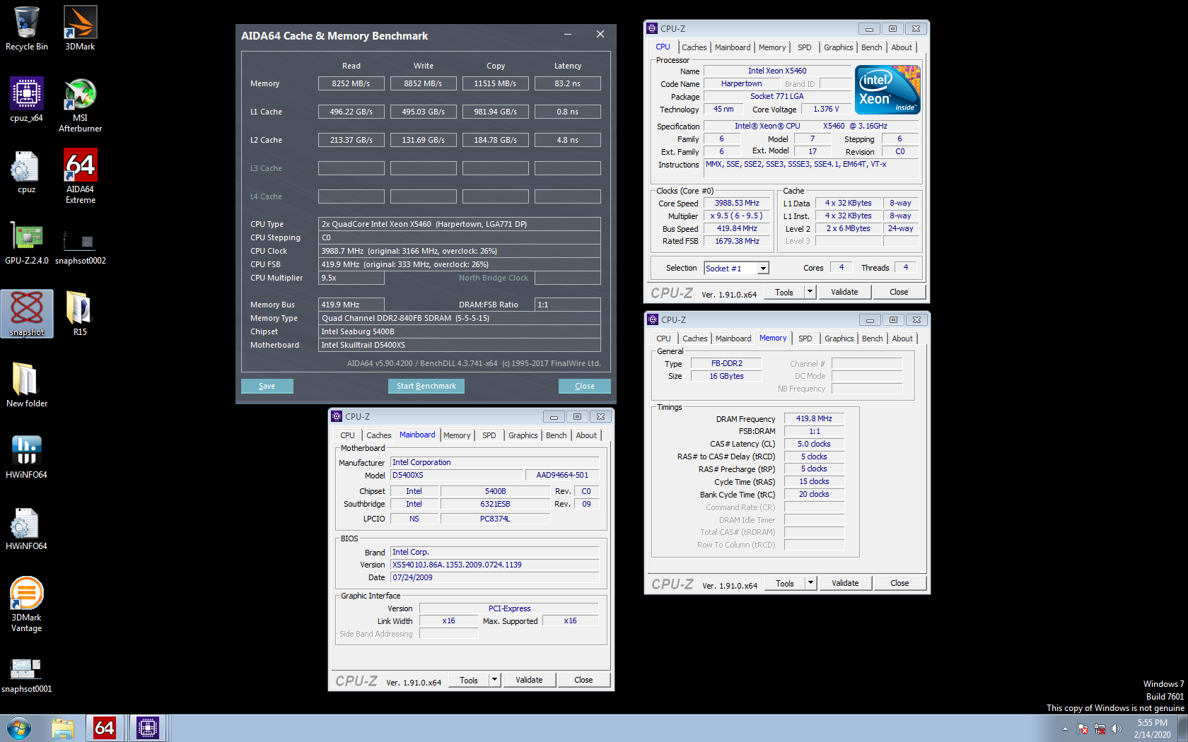This screenshot has width=1188, height=742.
Task: Click DRAM Frequency value 419.8 MHz
Action: coord(814,418)
